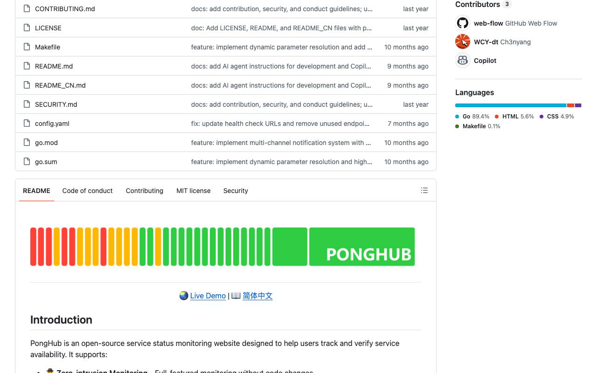The height and width of the screenshot is (373, 597).
Task: Click the file icon beside SECURITY.md
Action: point(27,104)
